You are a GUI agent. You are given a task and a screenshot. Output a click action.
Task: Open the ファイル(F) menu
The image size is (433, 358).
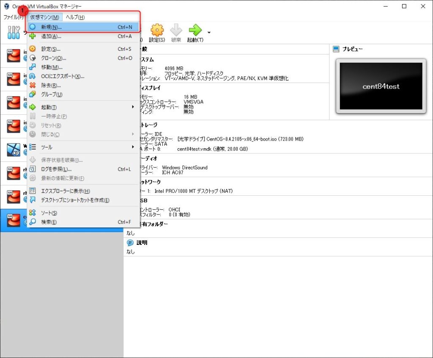coord(13,17)
